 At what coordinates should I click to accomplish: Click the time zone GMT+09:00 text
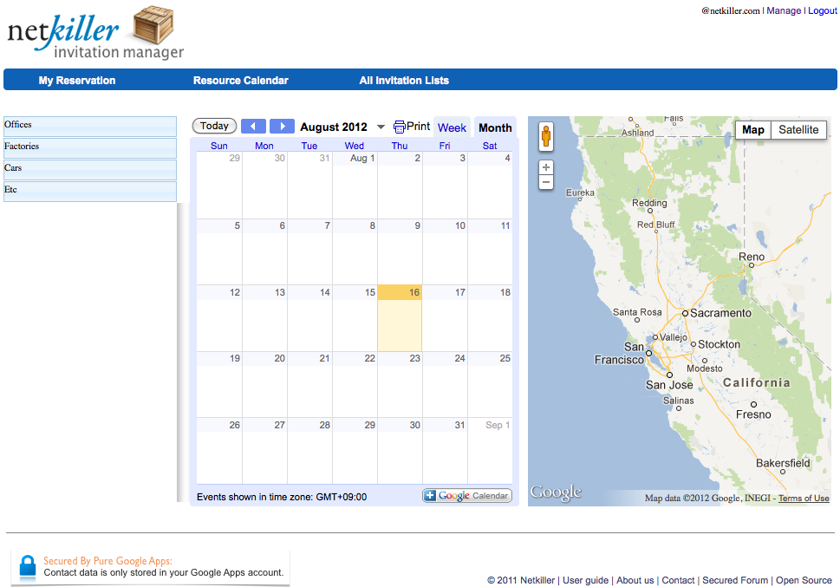[x=342, y=497]
